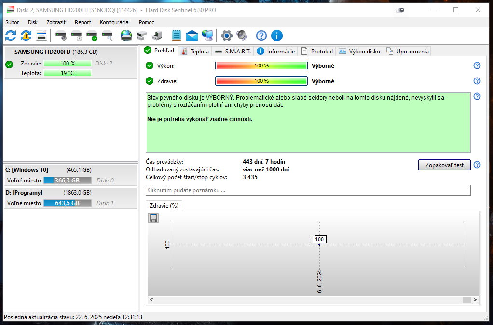493x325 pixels.
Task: Click the Zopakovať test button
Action: (x=444, y=165)
